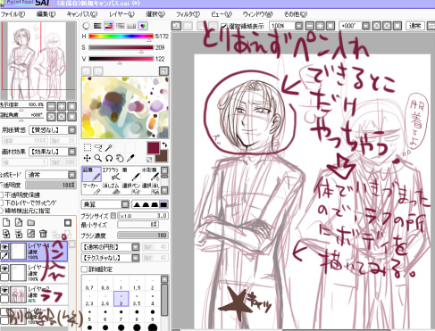The width and height of the screenshot is (435, 331).
Task: Click the navigator canvas thumbnail preview
Action: tap(38, 61)
